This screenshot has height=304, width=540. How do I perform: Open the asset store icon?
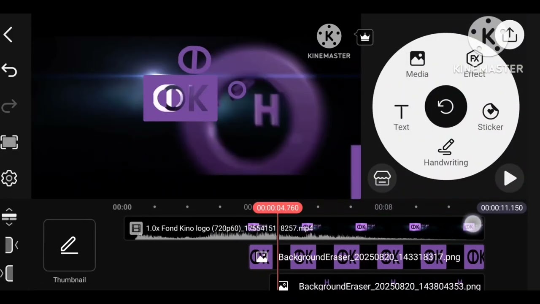click(x=382, y=178)
